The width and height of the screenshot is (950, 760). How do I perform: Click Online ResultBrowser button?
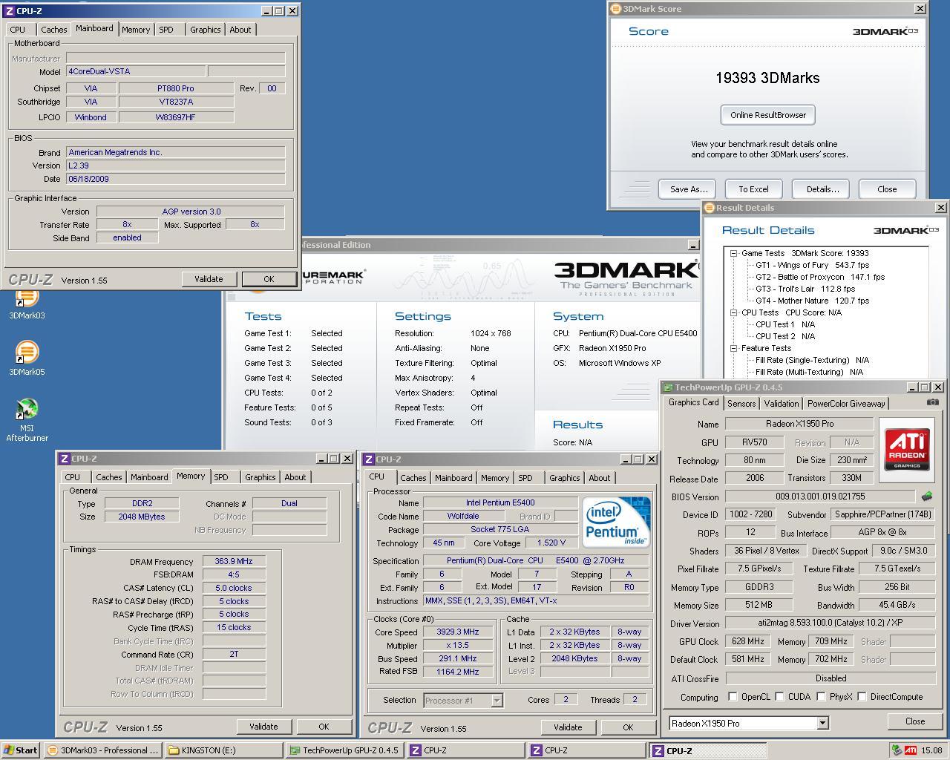(x=768, y=115)
